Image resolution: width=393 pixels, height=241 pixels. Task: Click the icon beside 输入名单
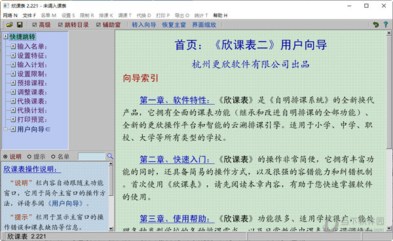point(13,46)
